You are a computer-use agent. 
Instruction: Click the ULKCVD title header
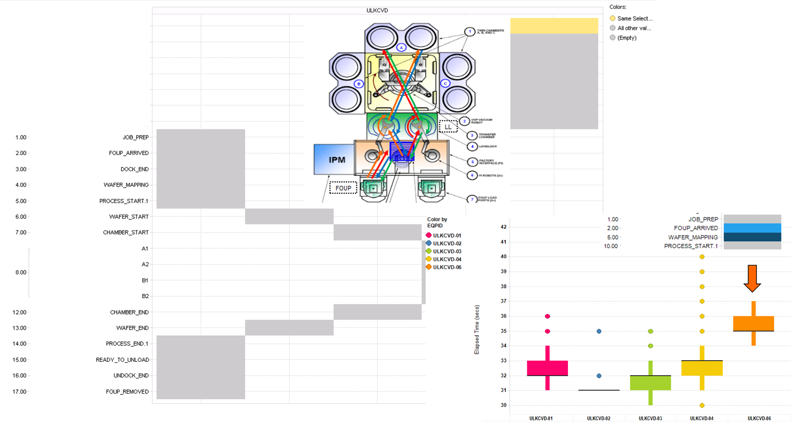(x=377, y=10)
